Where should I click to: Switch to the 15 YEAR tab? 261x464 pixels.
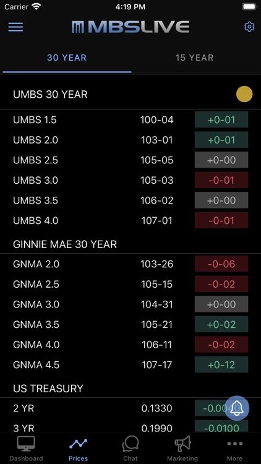[194, 58]
